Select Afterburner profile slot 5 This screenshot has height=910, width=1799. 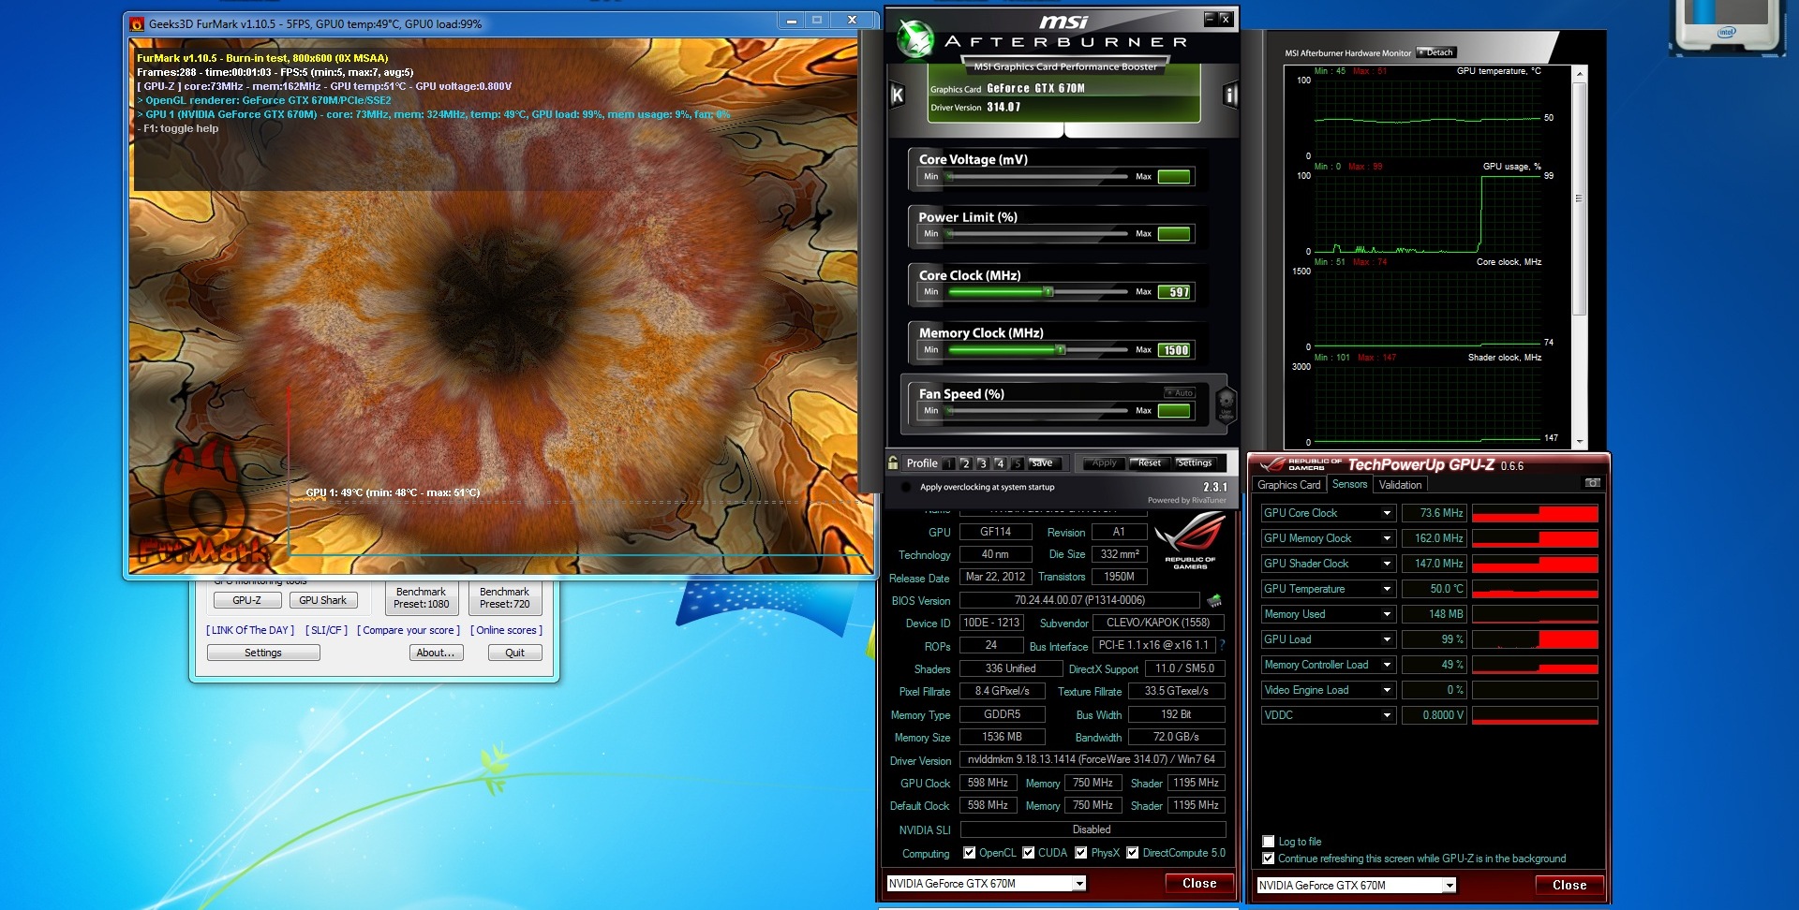point(1017,463)
